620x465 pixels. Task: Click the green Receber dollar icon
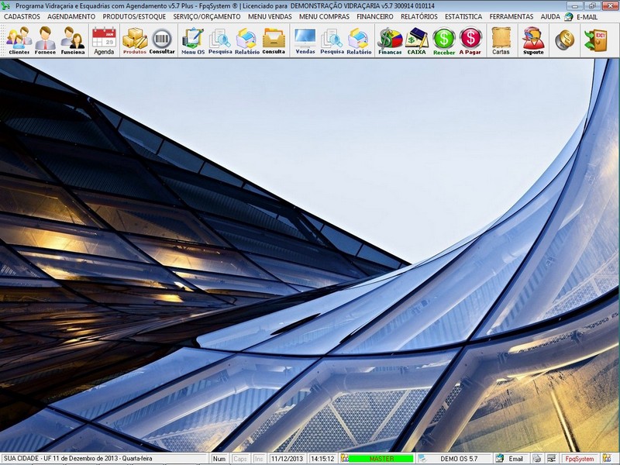444,40
